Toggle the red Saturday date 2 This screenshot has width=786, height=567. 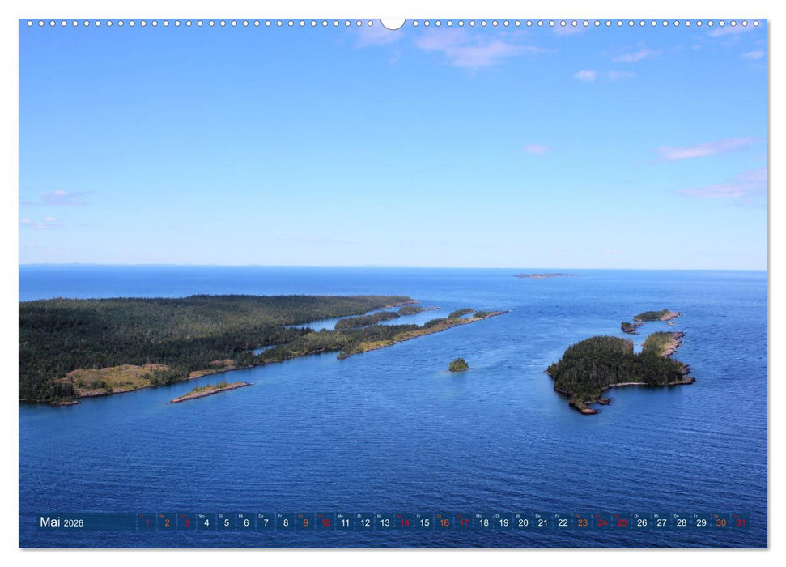click(x=166, y=522)
